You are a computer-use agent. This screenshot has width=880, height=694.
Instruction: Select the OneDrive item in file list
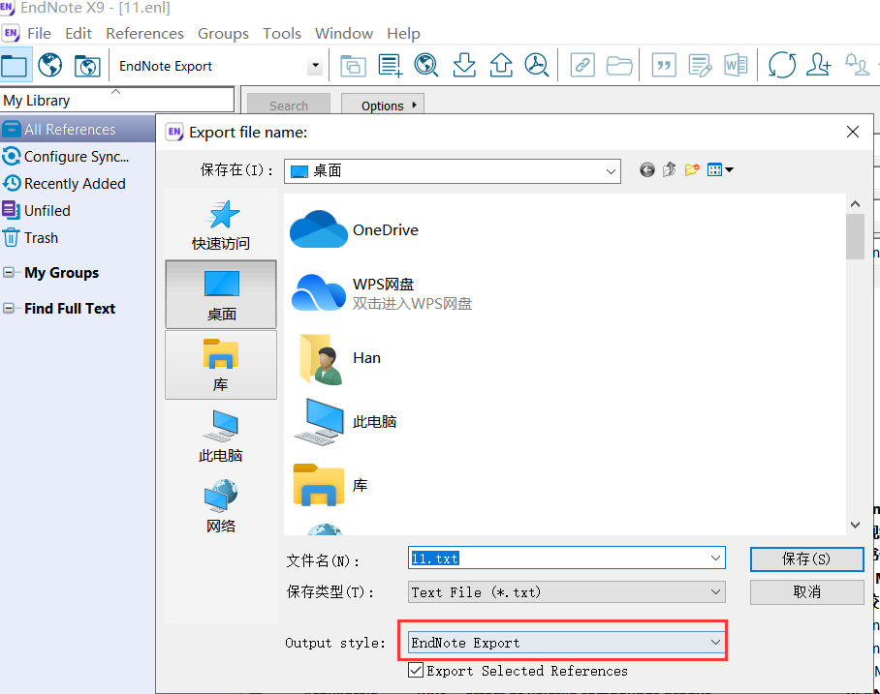[x=355, y=229]
